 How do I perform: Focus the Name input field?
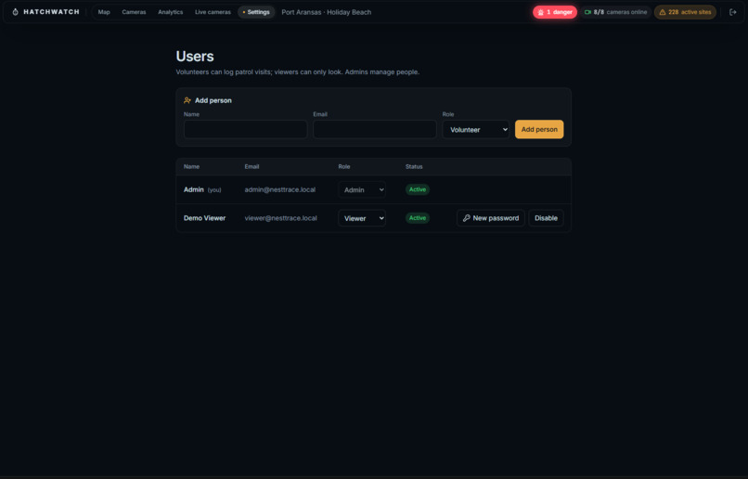coord(245,129)
